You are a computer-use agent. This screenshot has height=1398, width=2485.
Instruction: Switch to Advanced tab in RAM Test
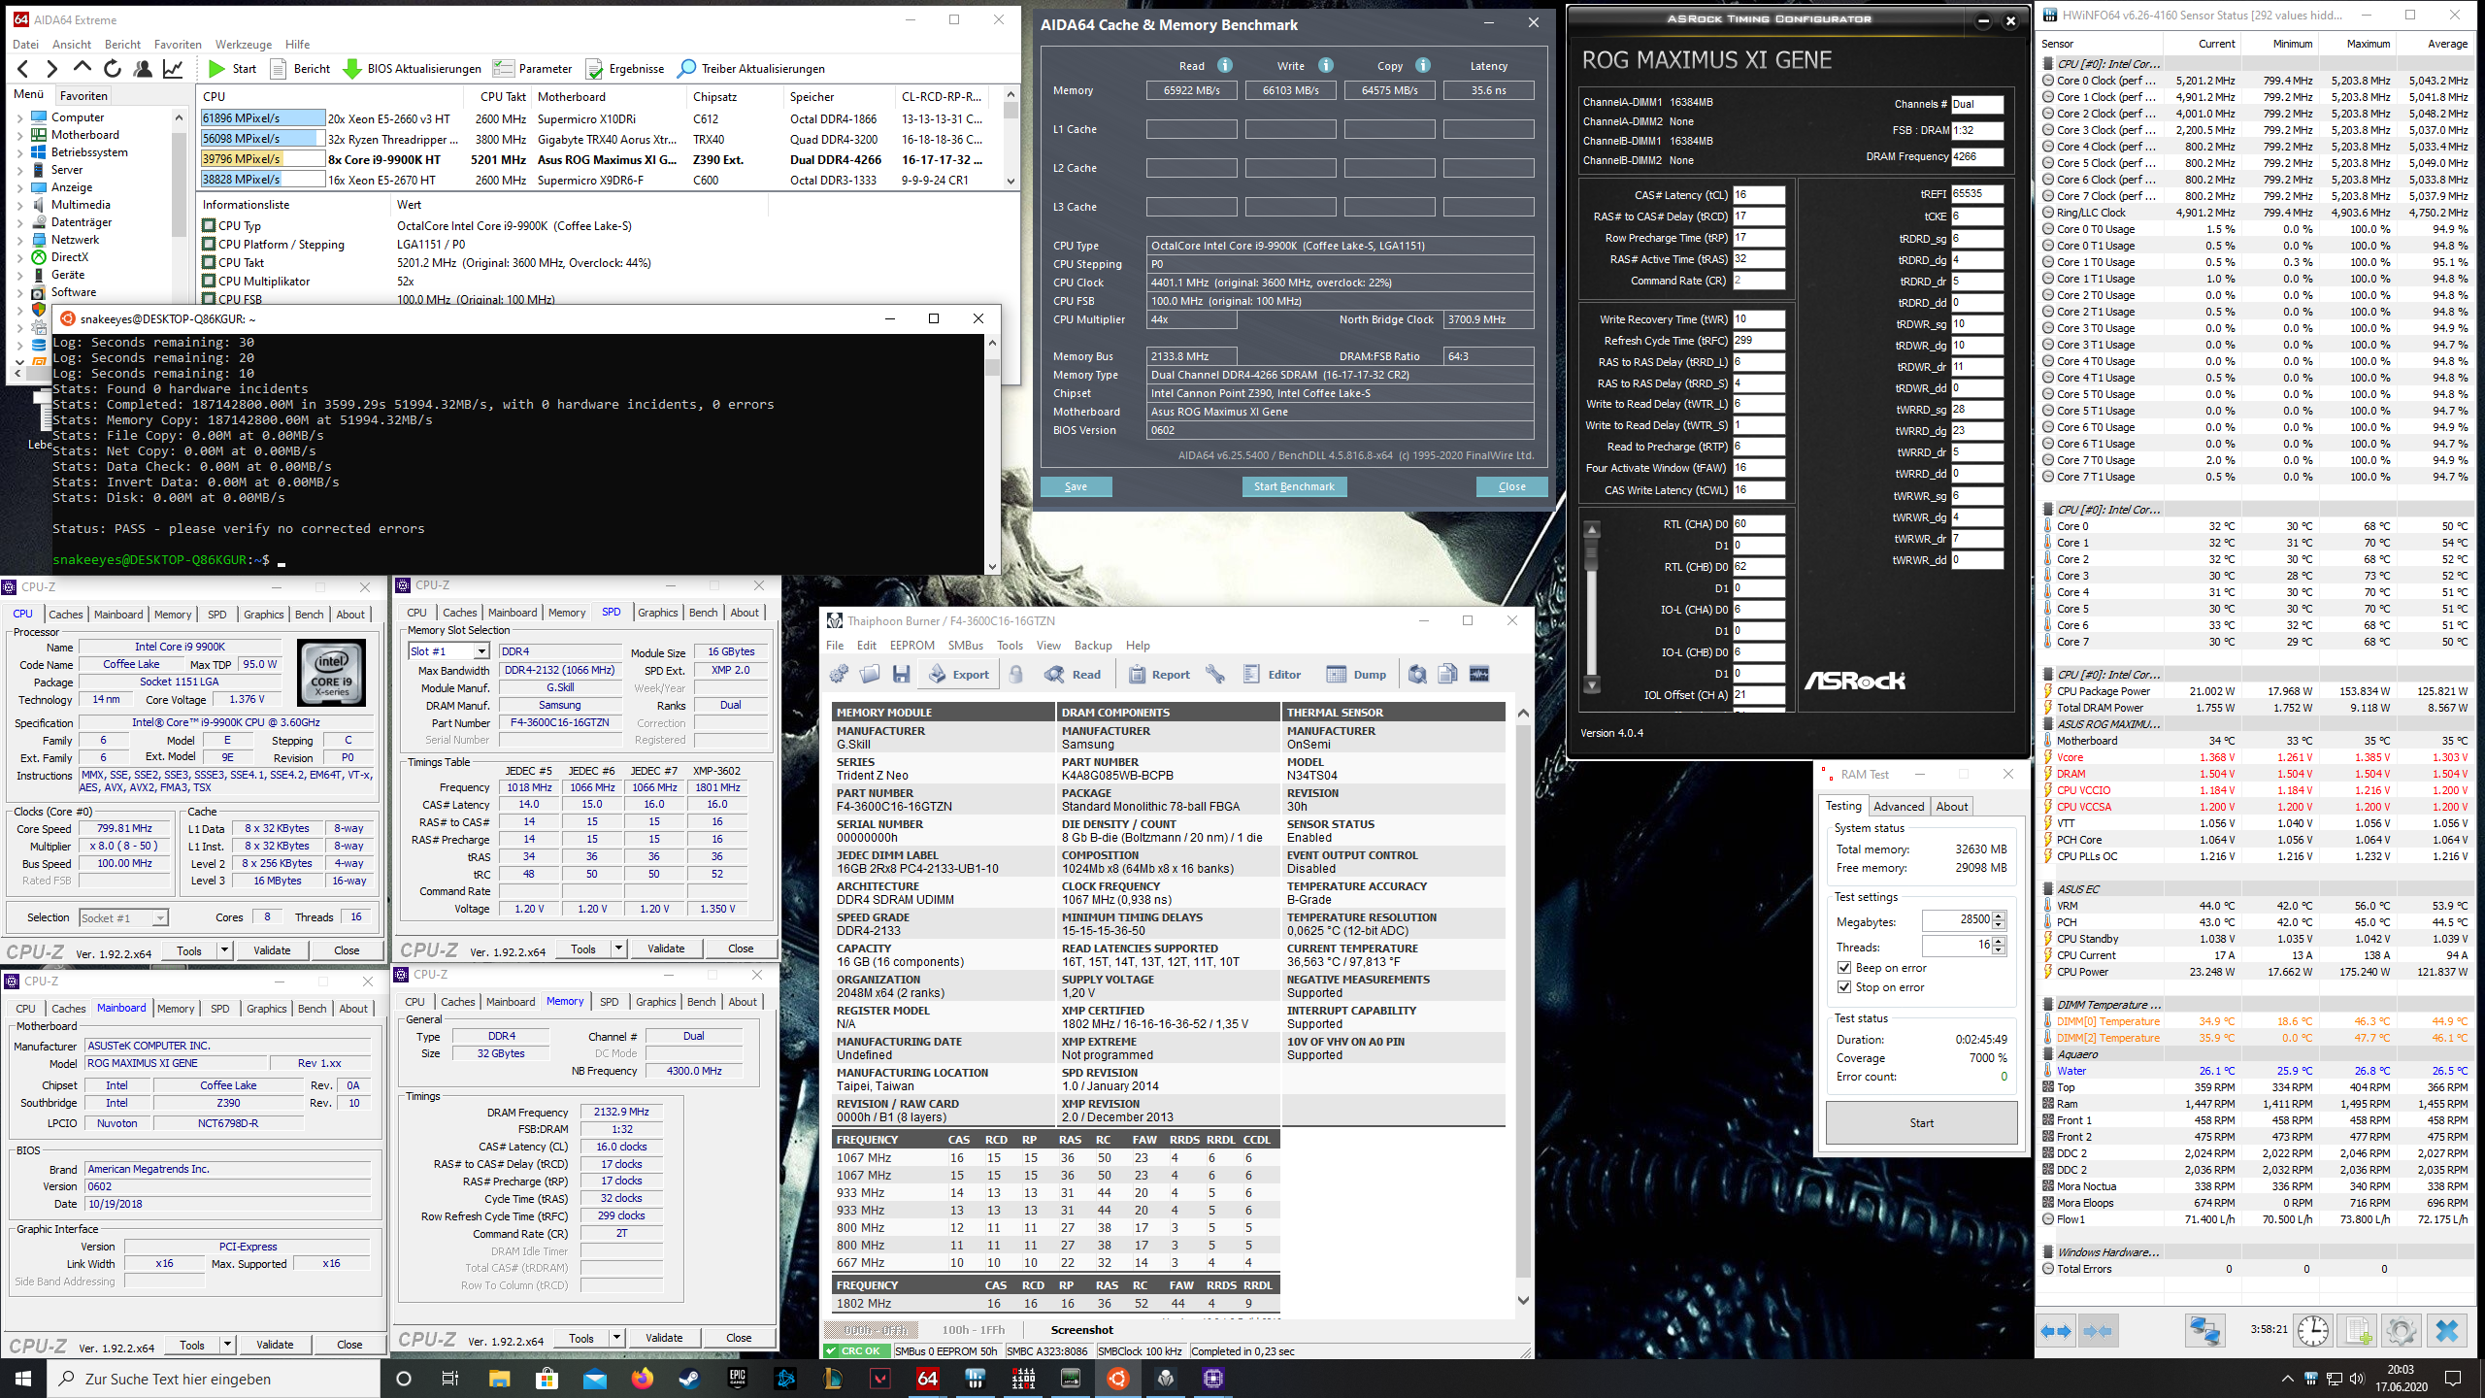click(x=1898, y=807)
